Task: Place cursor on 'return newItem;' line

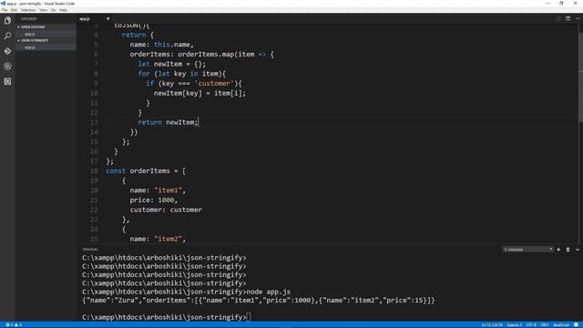Action: [168, 122]
